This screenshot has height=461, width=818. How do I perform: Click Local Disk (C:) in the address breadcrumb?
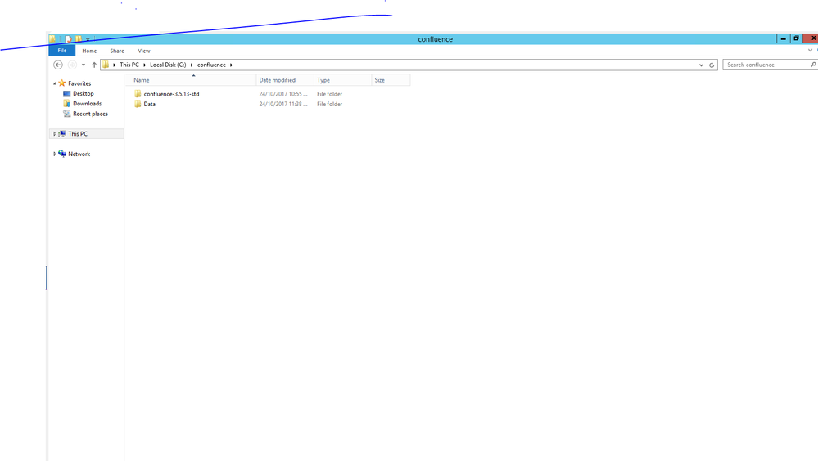click(168, 65)
